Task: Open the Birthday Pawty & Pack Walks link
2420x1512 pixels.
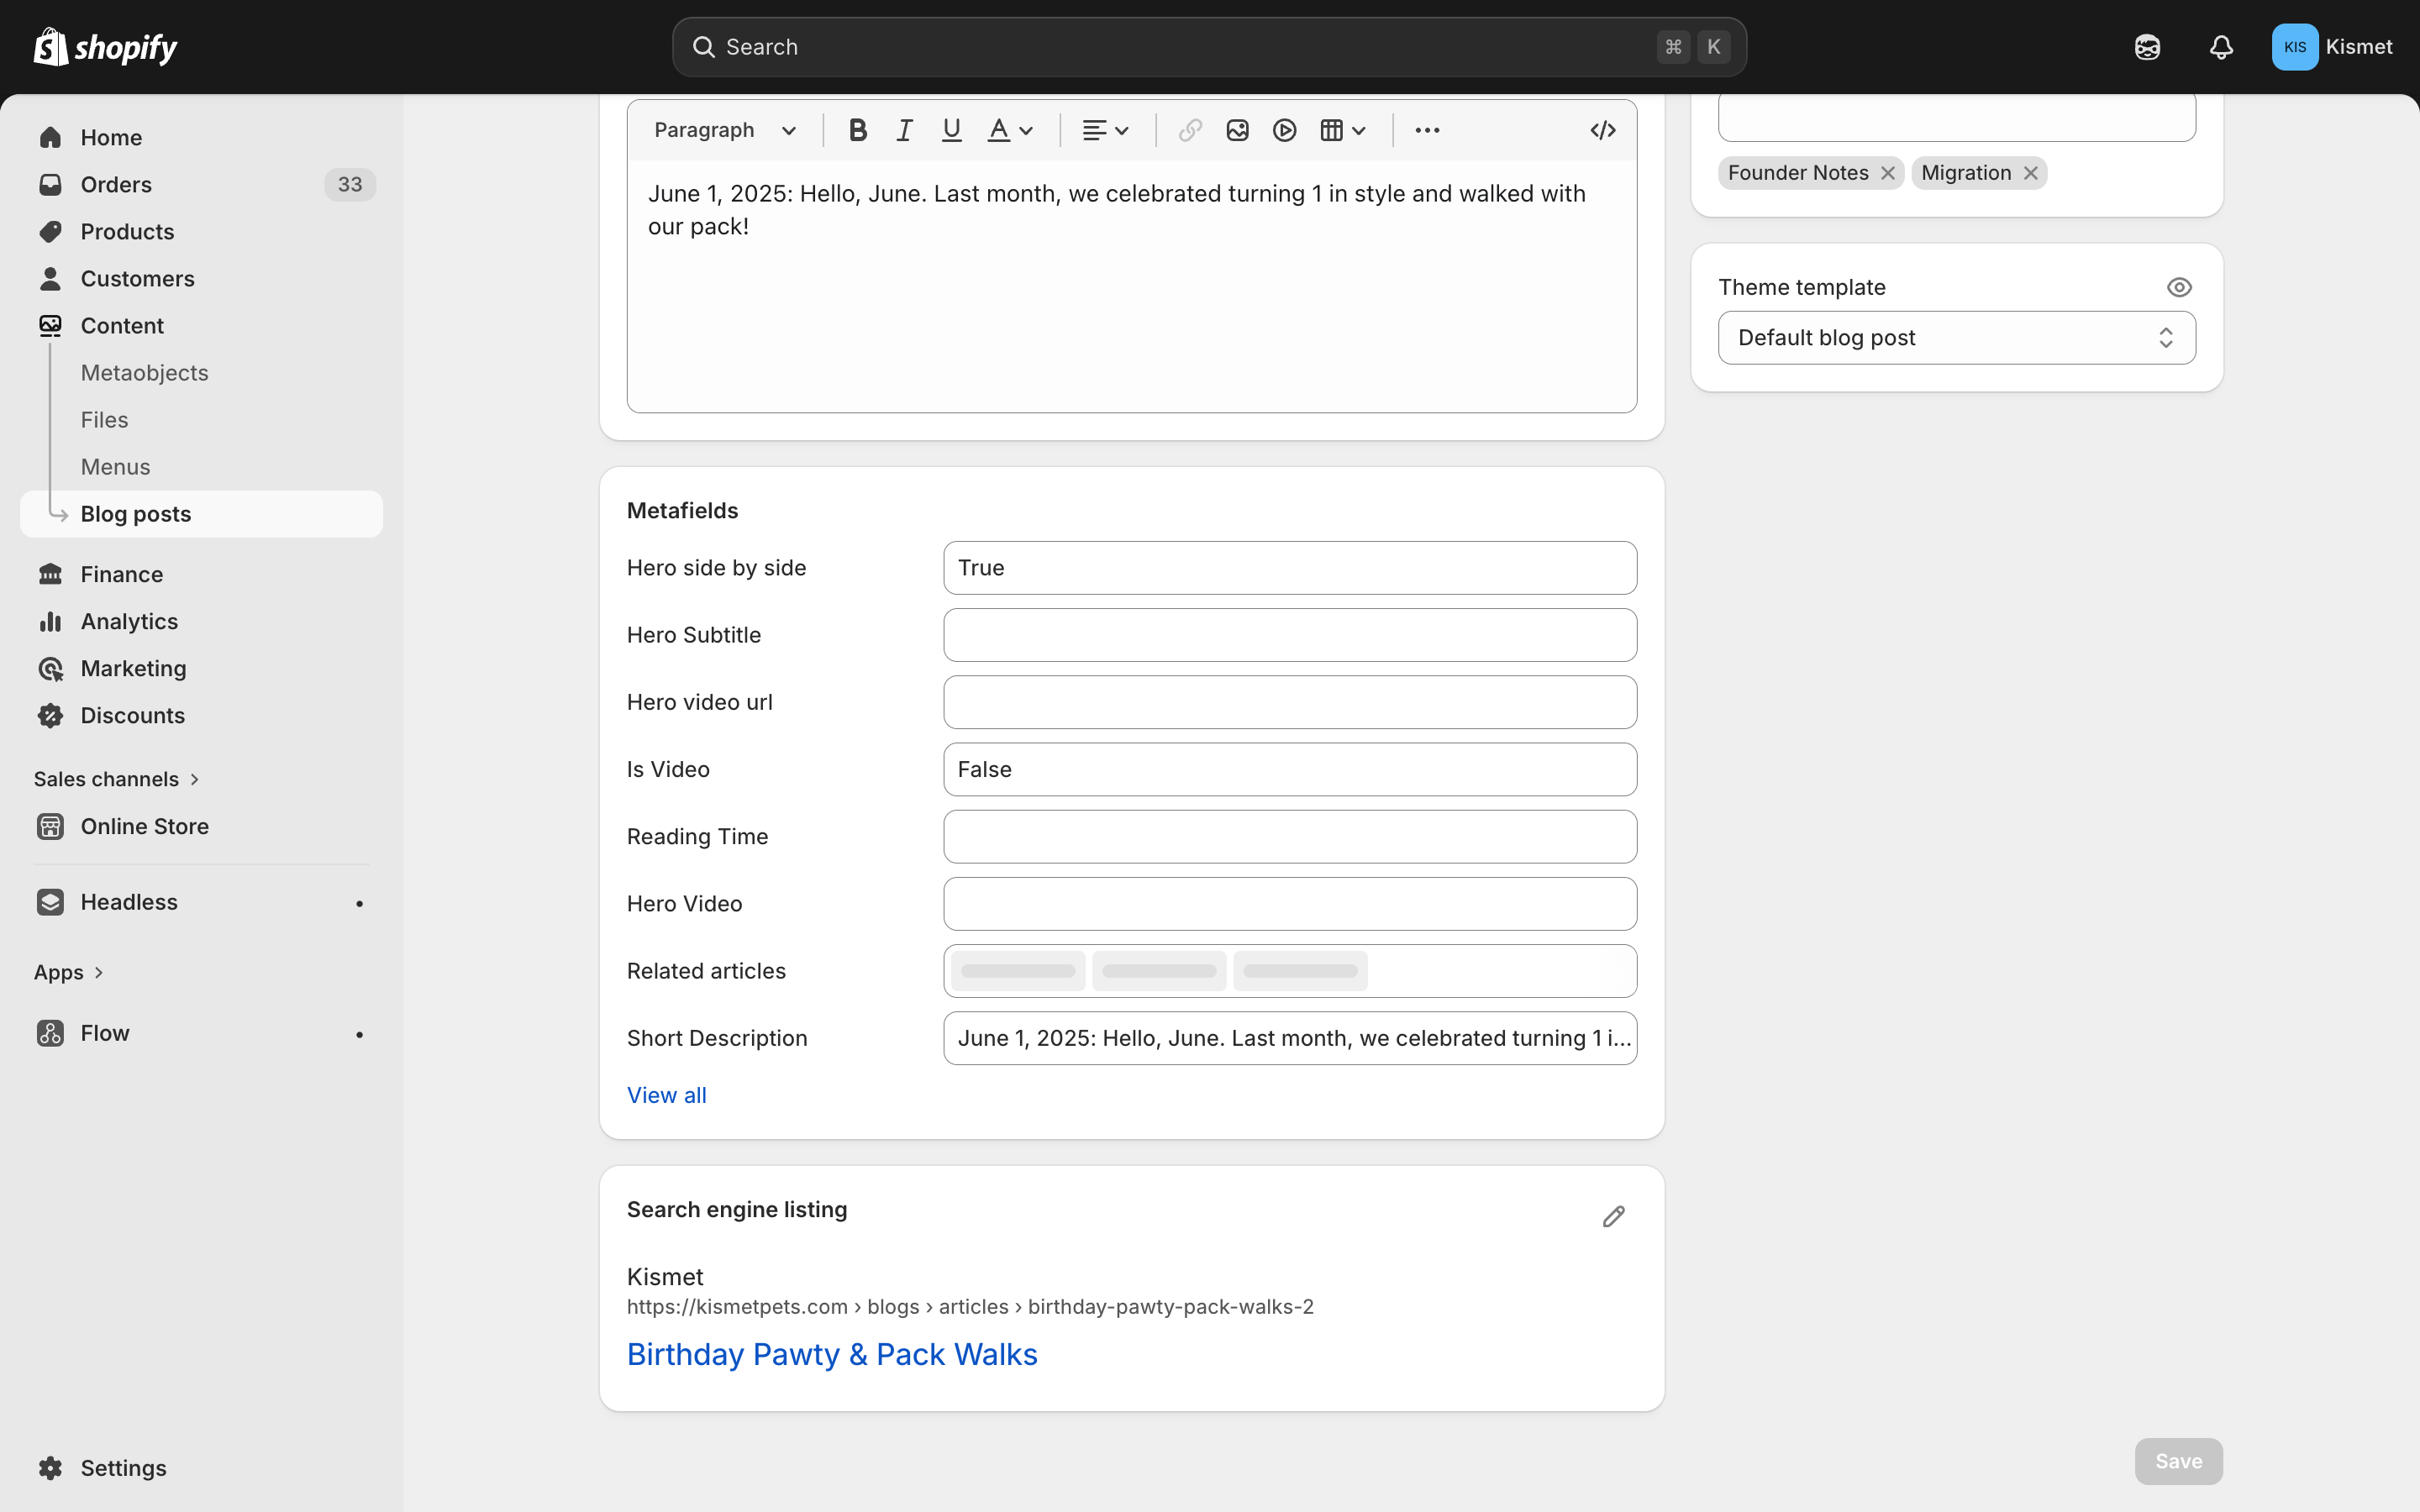Action: click(832, 1353)
